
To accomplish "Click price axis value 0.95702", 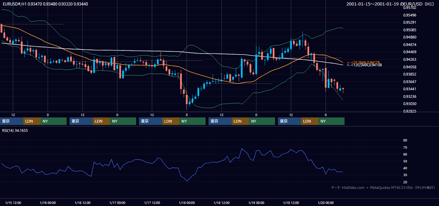I will click(x=409, y=8).
